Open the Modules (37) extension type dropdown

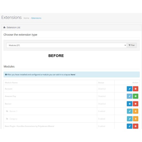[66, 45]
